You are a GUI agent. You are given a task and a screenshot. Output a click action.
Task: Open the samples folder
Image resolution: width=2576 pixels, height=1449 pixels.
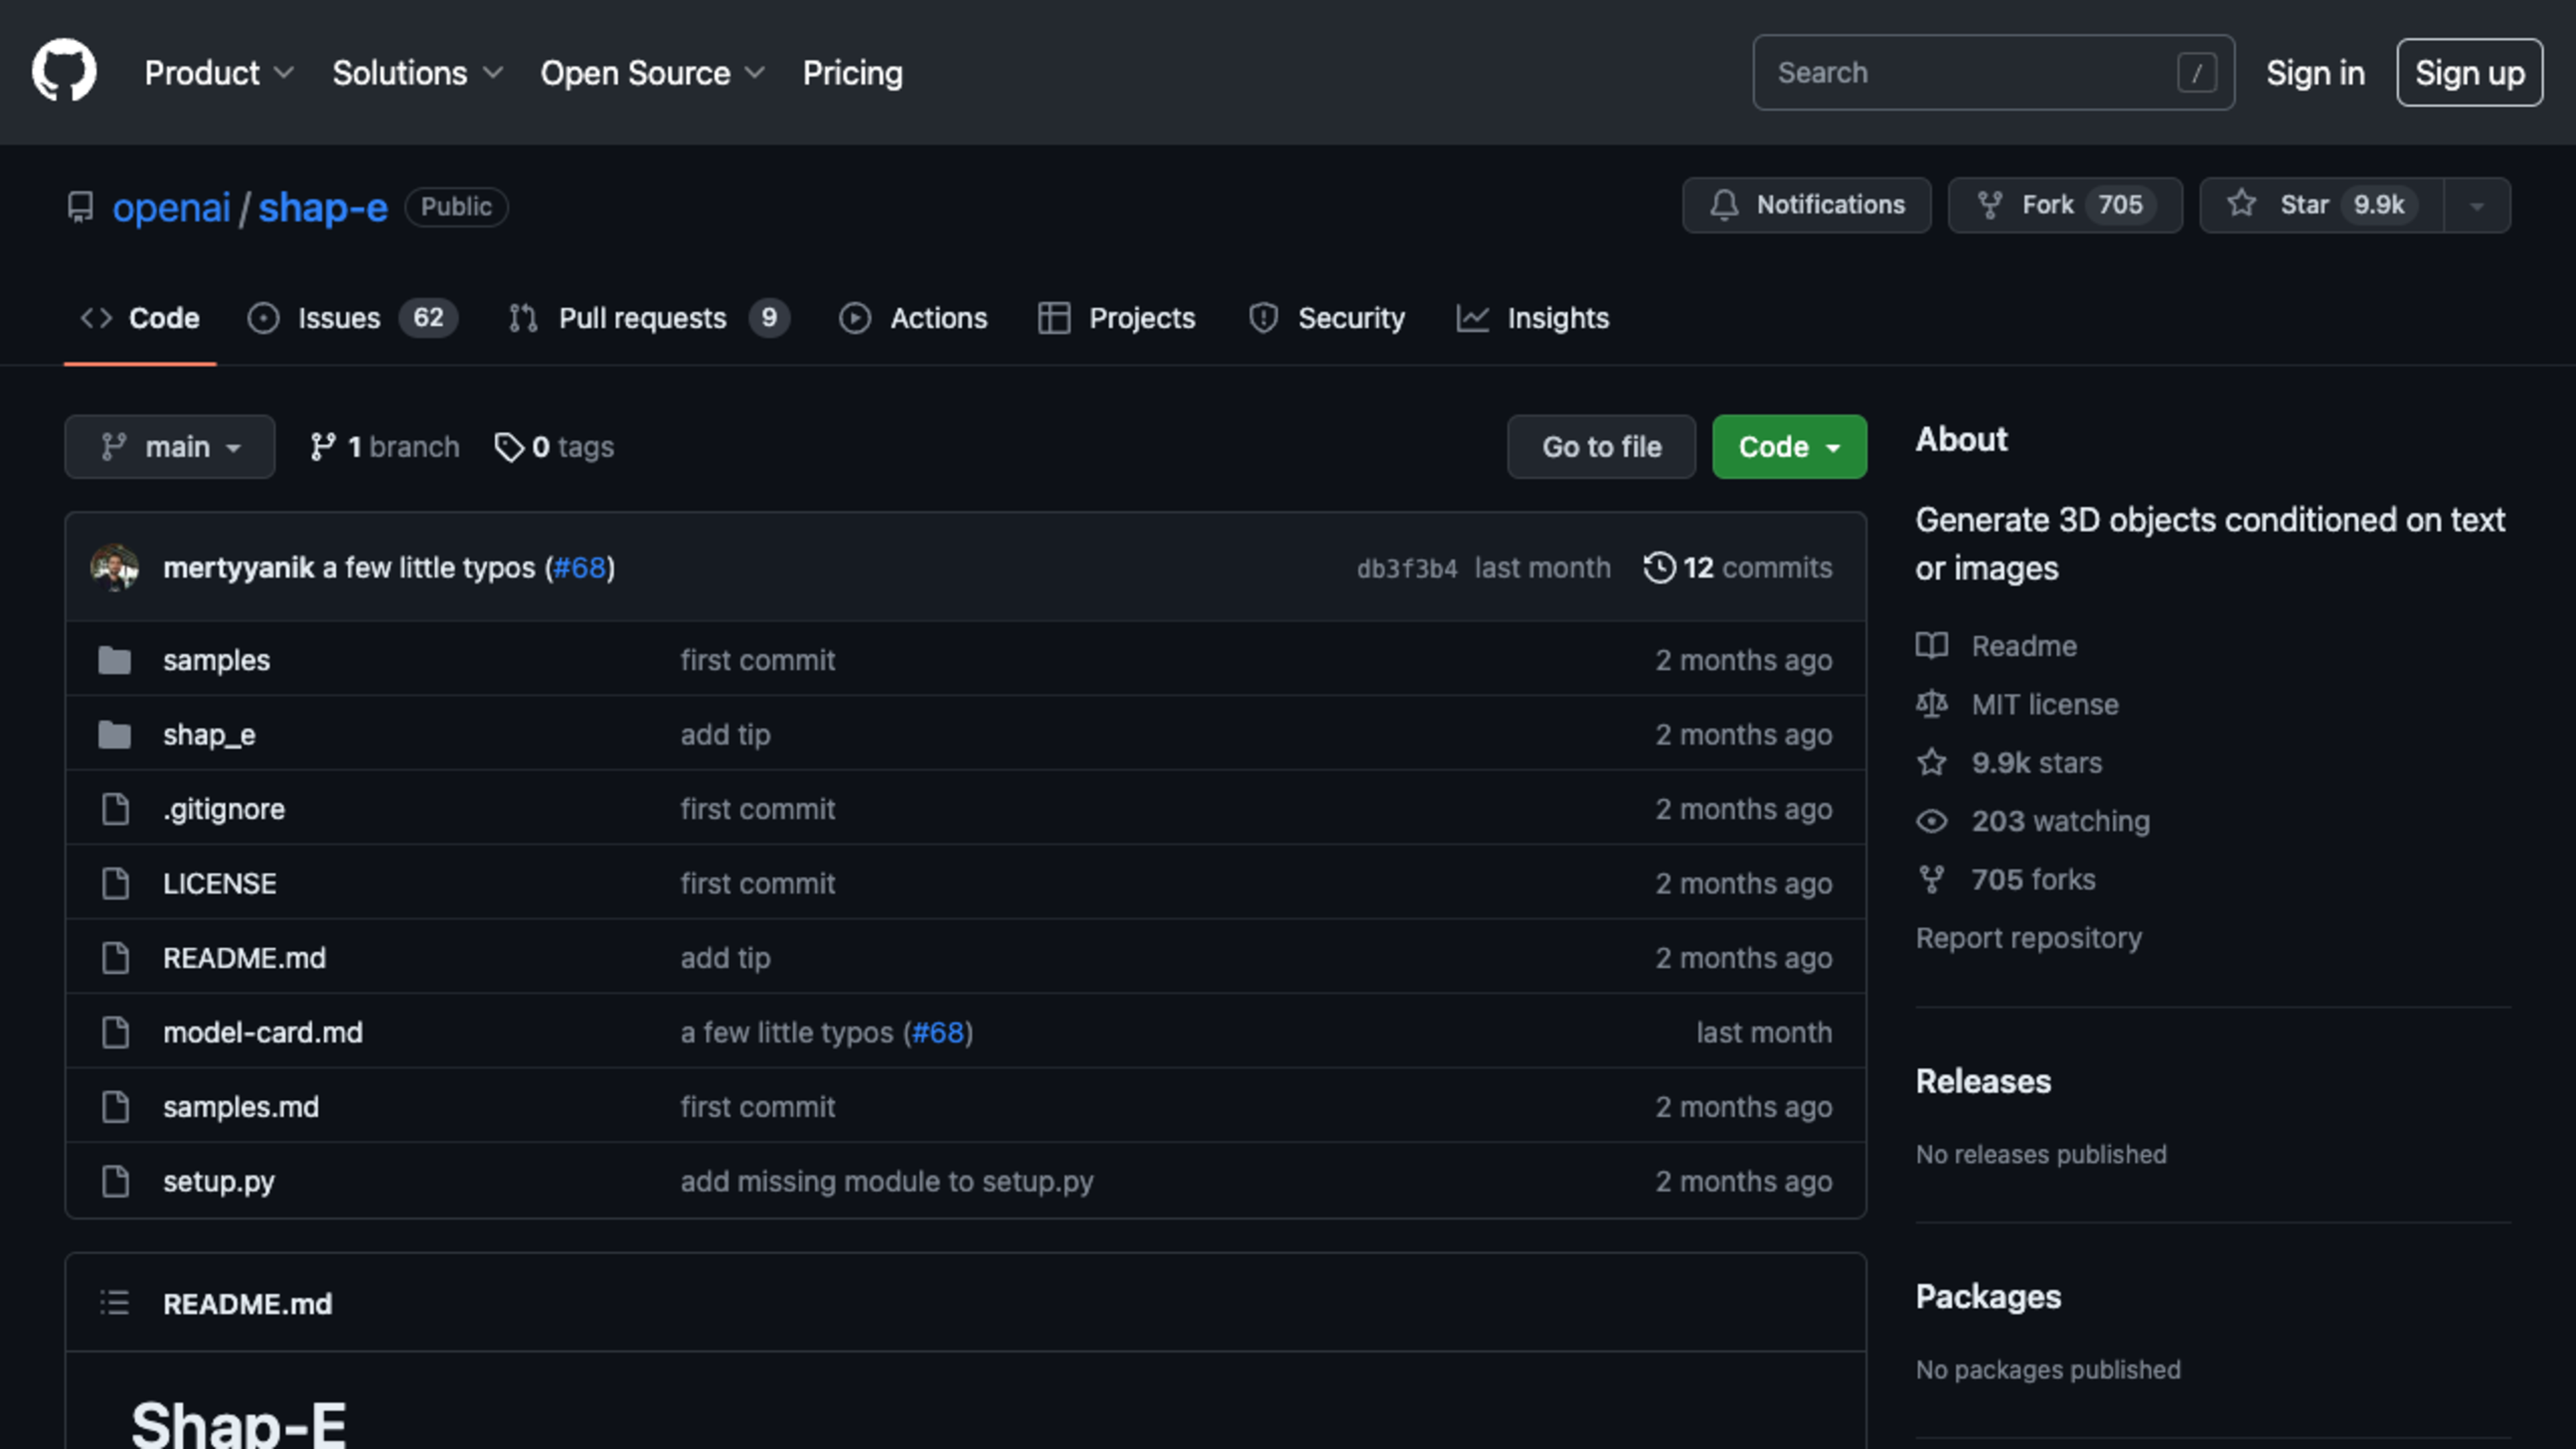pos(216,660)
